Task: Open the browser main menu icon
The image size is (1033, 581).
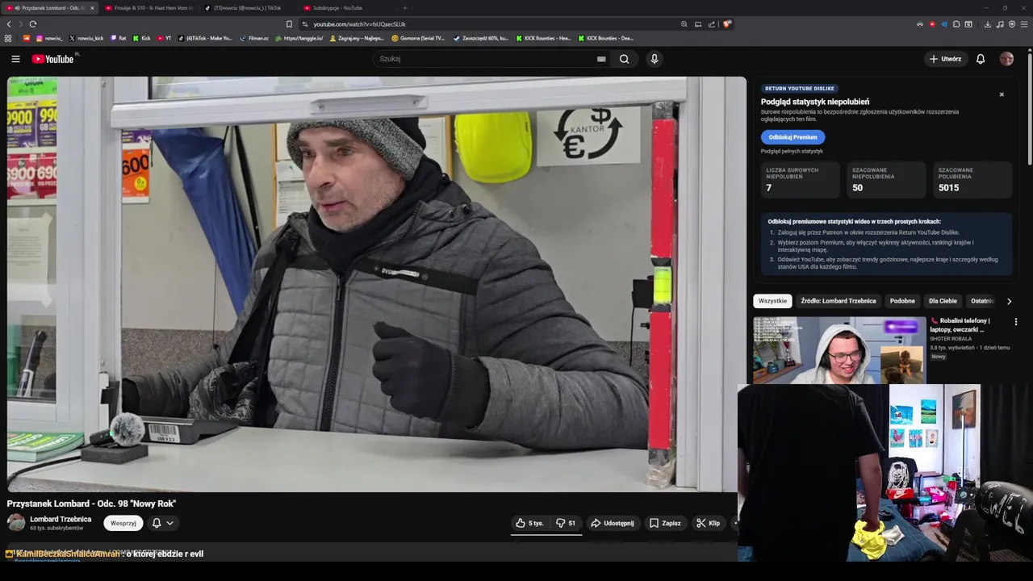Action: pyautogui.click(x=1024, y=24)
